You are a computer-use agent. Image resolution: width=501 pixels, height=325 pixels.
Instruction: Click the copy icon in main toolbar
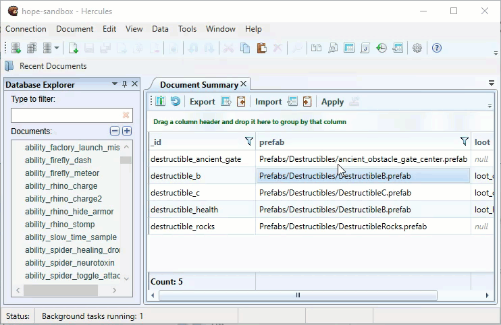(x=245, y=48)
